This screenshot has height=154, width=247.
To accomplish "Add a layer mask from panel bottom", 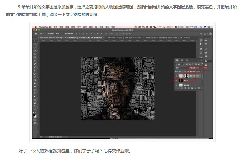I will pyautogui.click(x=185, y=88).
